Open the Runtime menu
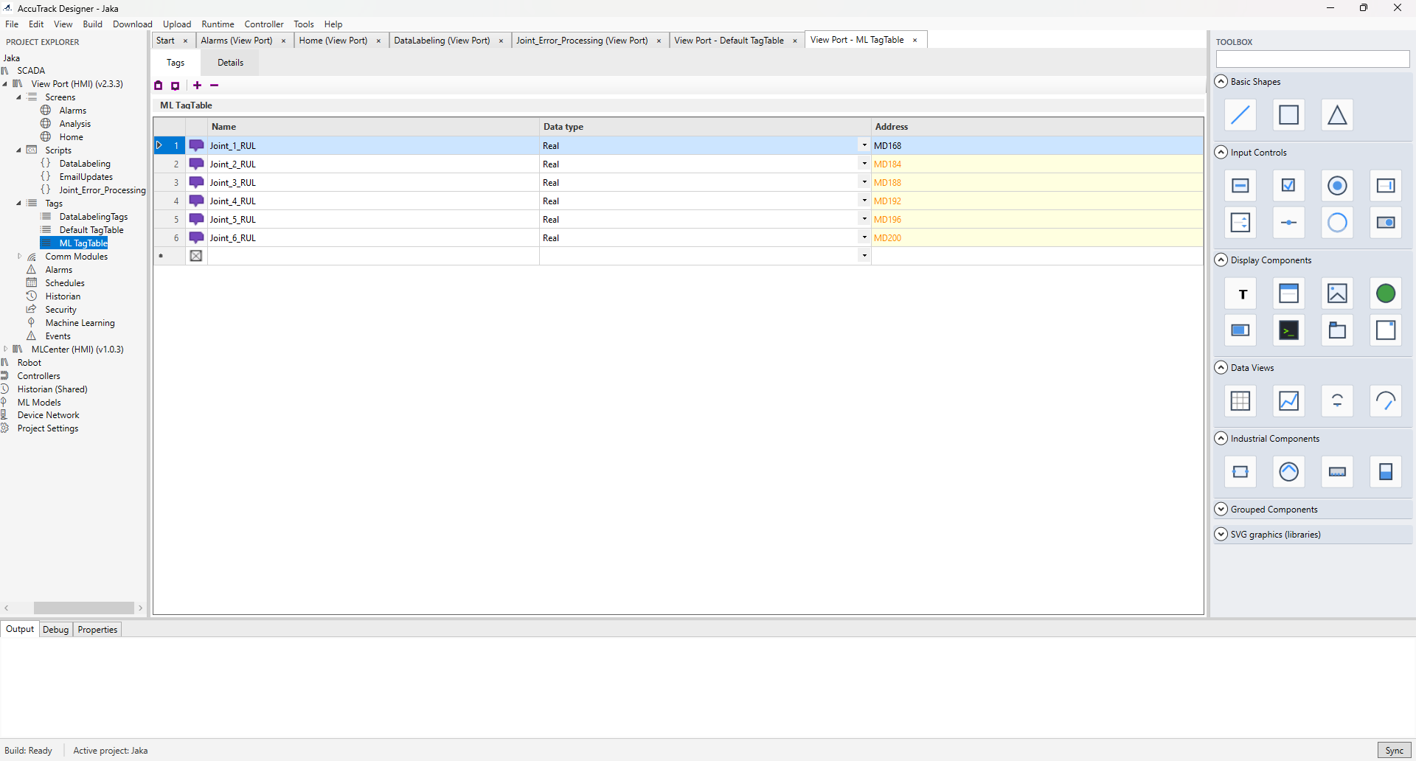 click(x=218, y=24)
